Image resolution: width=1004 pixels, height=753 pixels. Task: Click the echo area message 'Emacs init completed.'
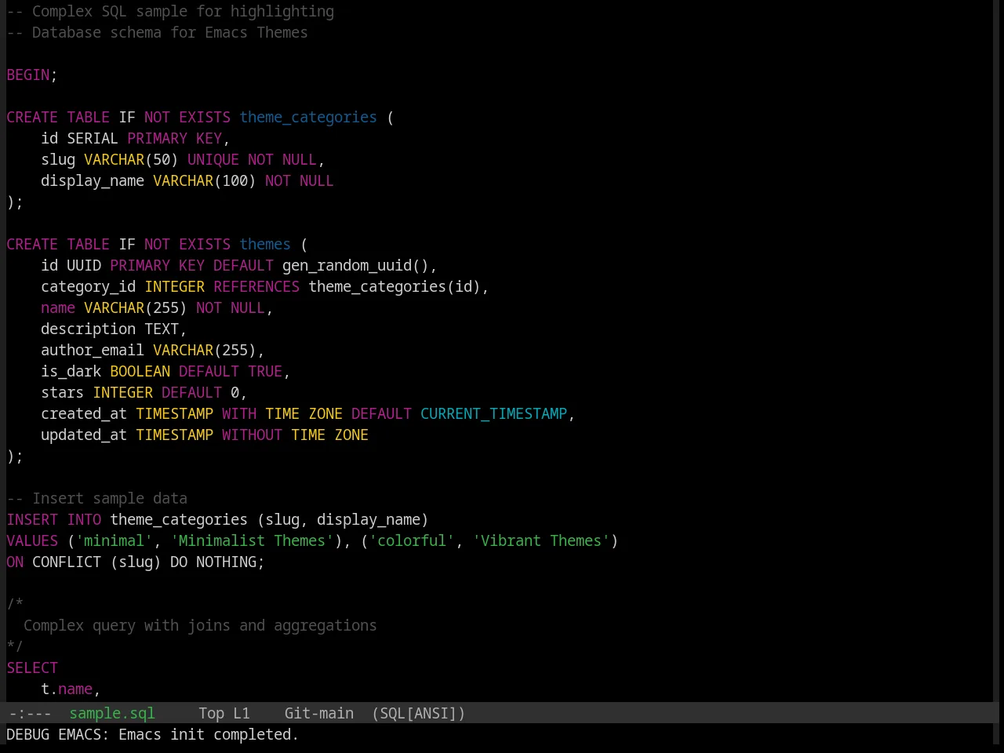click(x=209, y=734)
